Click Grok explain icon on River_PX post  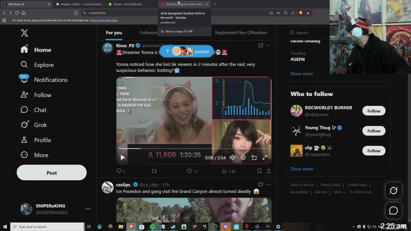point(261,46)
